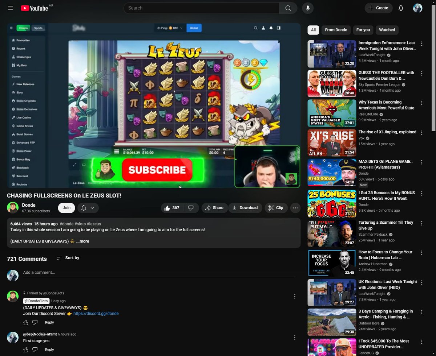436x356 pixels.
Task: Open the discord.gg/donde link
Action: 96,314
